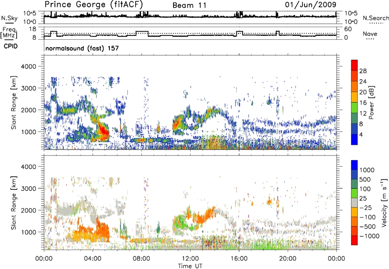This screenshot has height=269, width=389.
Task: Click the '24' label on power color bar
Action: [363, 82]
